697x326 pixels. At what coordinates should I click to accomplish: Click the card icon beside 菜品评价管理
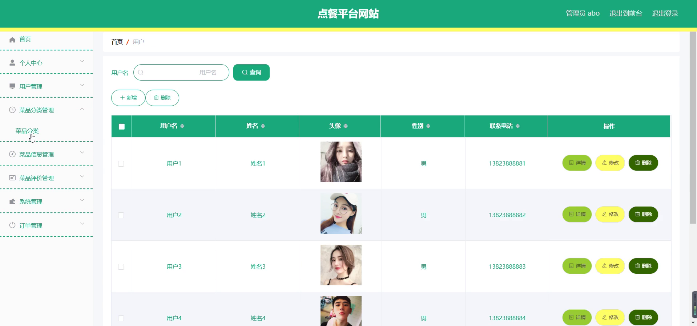click(x=12, y=178)
